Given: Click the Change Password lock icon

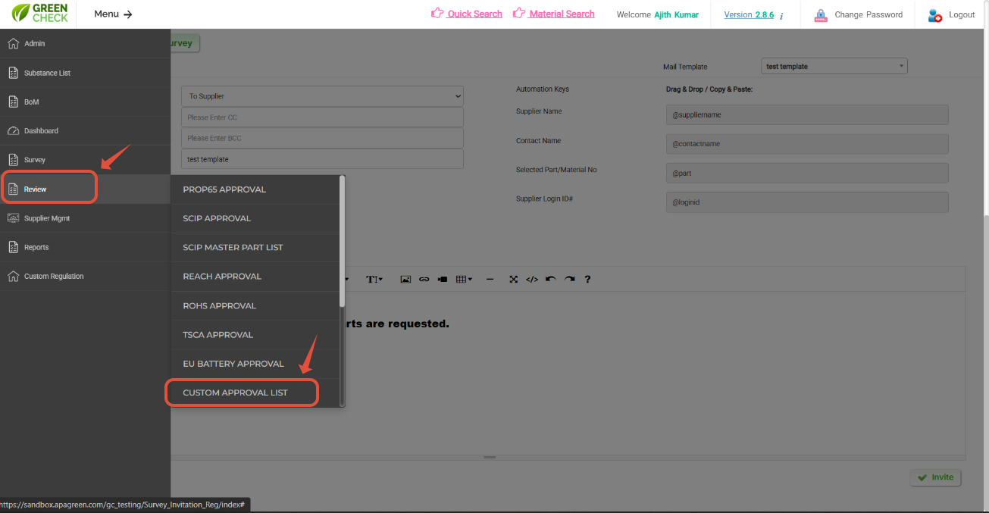Looking at the screenshot, I should click(x=821, y=14).
